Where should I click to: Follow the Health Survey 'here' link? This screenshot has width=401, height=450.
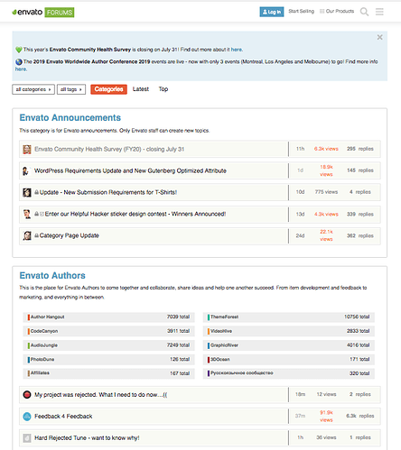coord(237,50)
